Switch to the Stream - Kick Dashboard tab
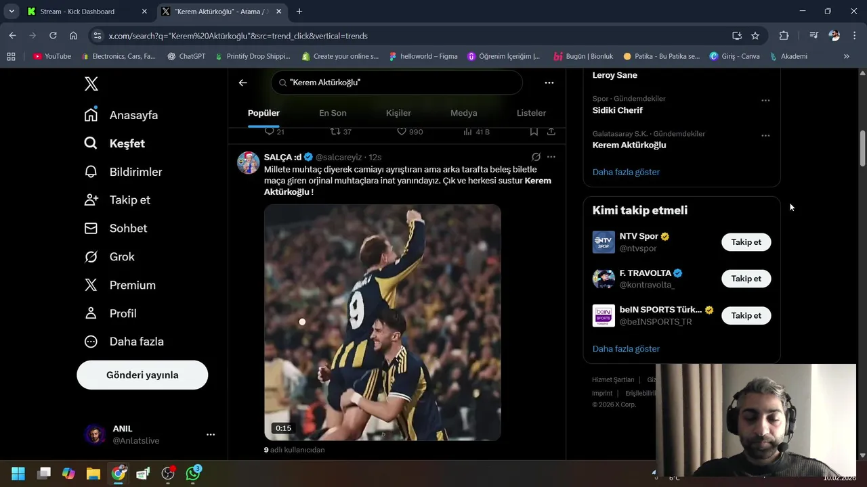This screenshot has width=867, height=487. (87, 11)
